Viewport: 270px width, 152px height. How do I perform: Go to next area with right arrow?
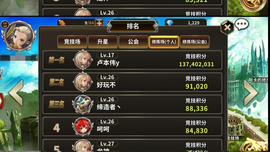click(251, 93)
